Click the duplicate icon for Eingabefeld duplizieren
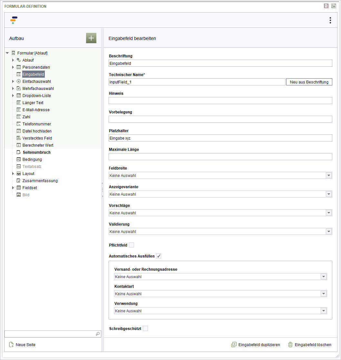Screen dimensions: 341x360 [234, 345]
